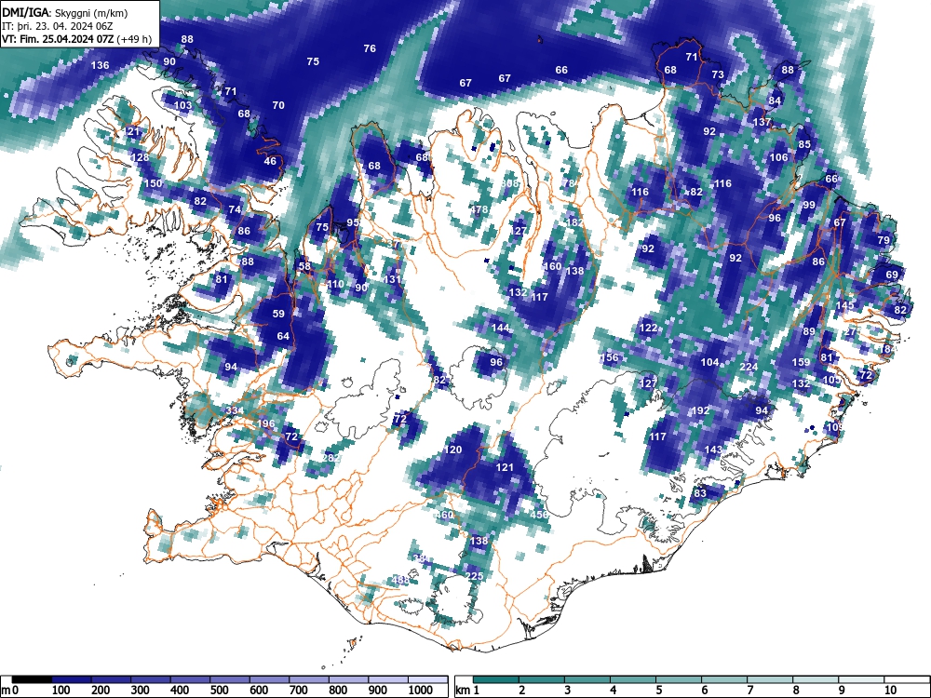
Task: Click the '159' visibility value
Action: (x=801, y=362)
